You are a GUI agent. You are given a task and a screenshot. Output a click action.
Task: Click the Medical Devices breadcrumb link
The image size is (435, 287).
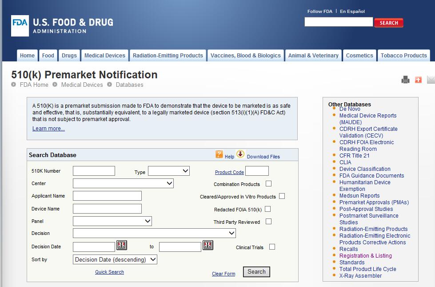(x=82, y=85)
